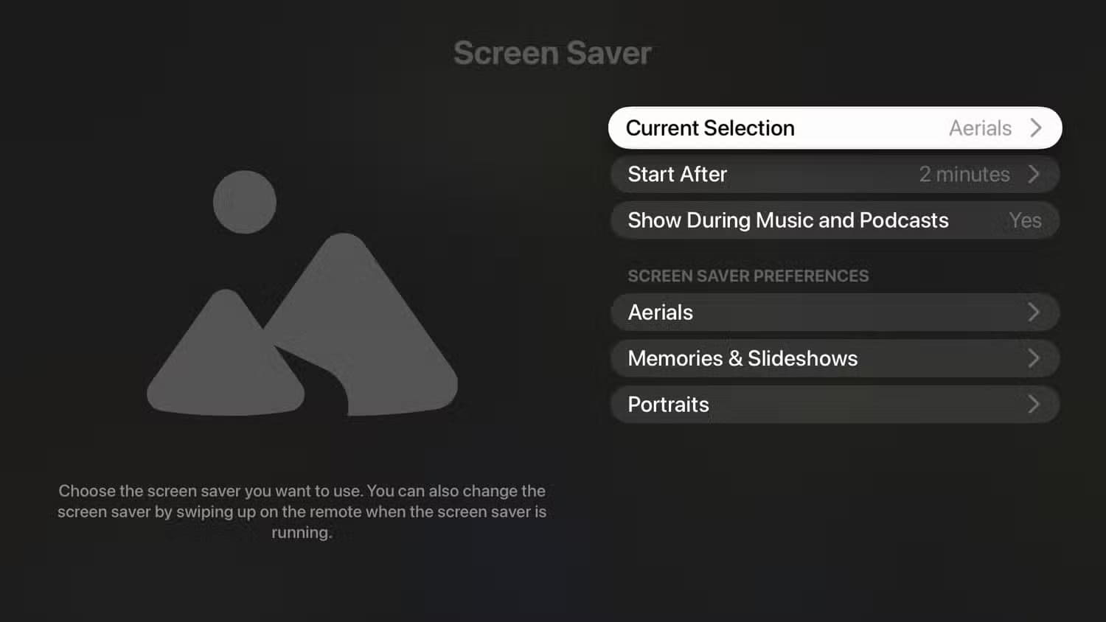Open the Current Selection row
The width and height of the screenshot is (1106, 622).
click(x=835, y=128)
